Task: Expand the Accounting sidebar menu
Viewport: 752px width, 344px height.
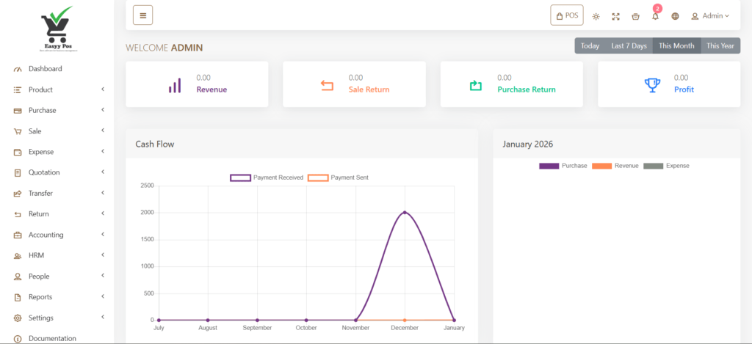Action: (57, 235)
